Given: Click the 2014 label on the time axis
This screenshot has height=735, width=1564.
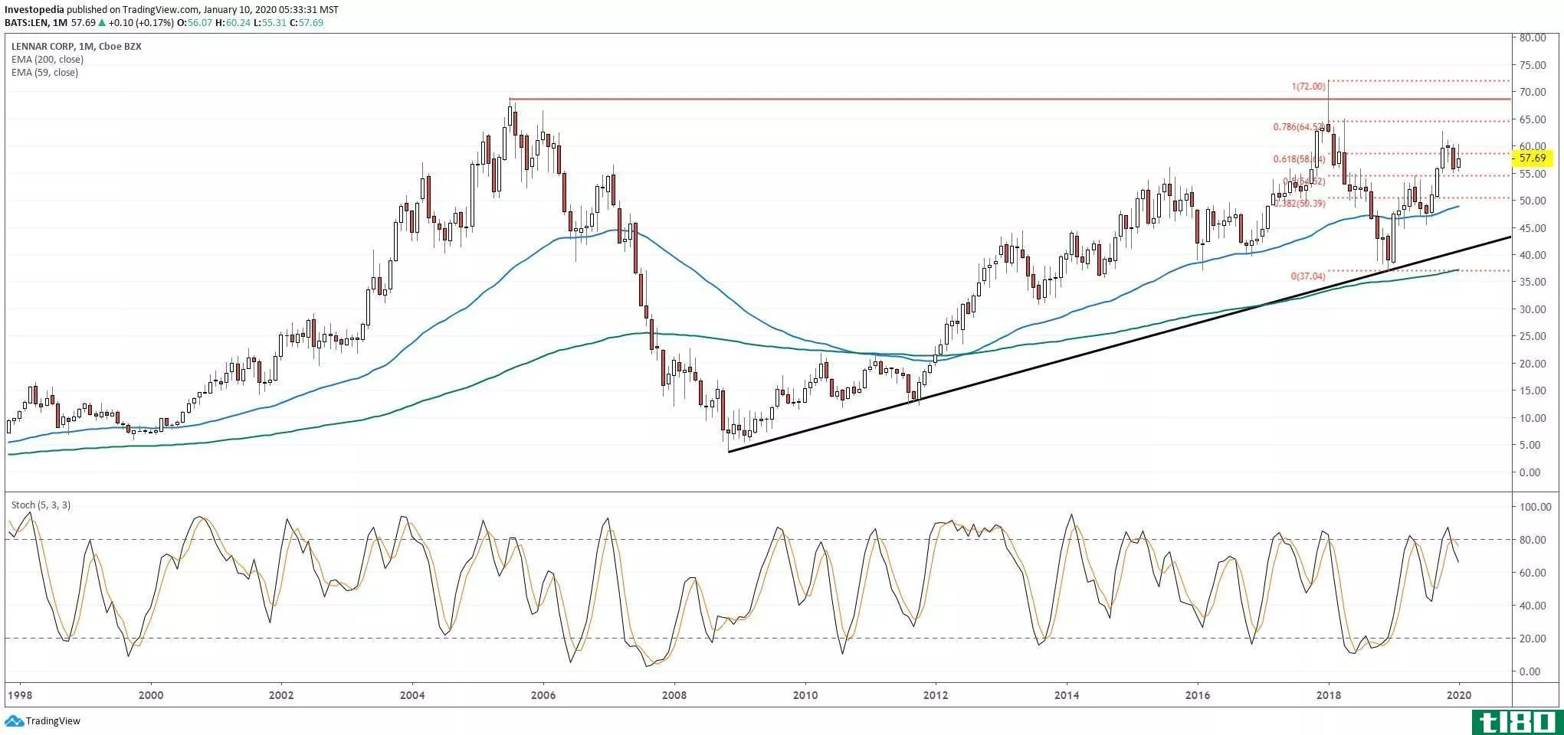Looking at the screenshot, I should (1067, 695).
